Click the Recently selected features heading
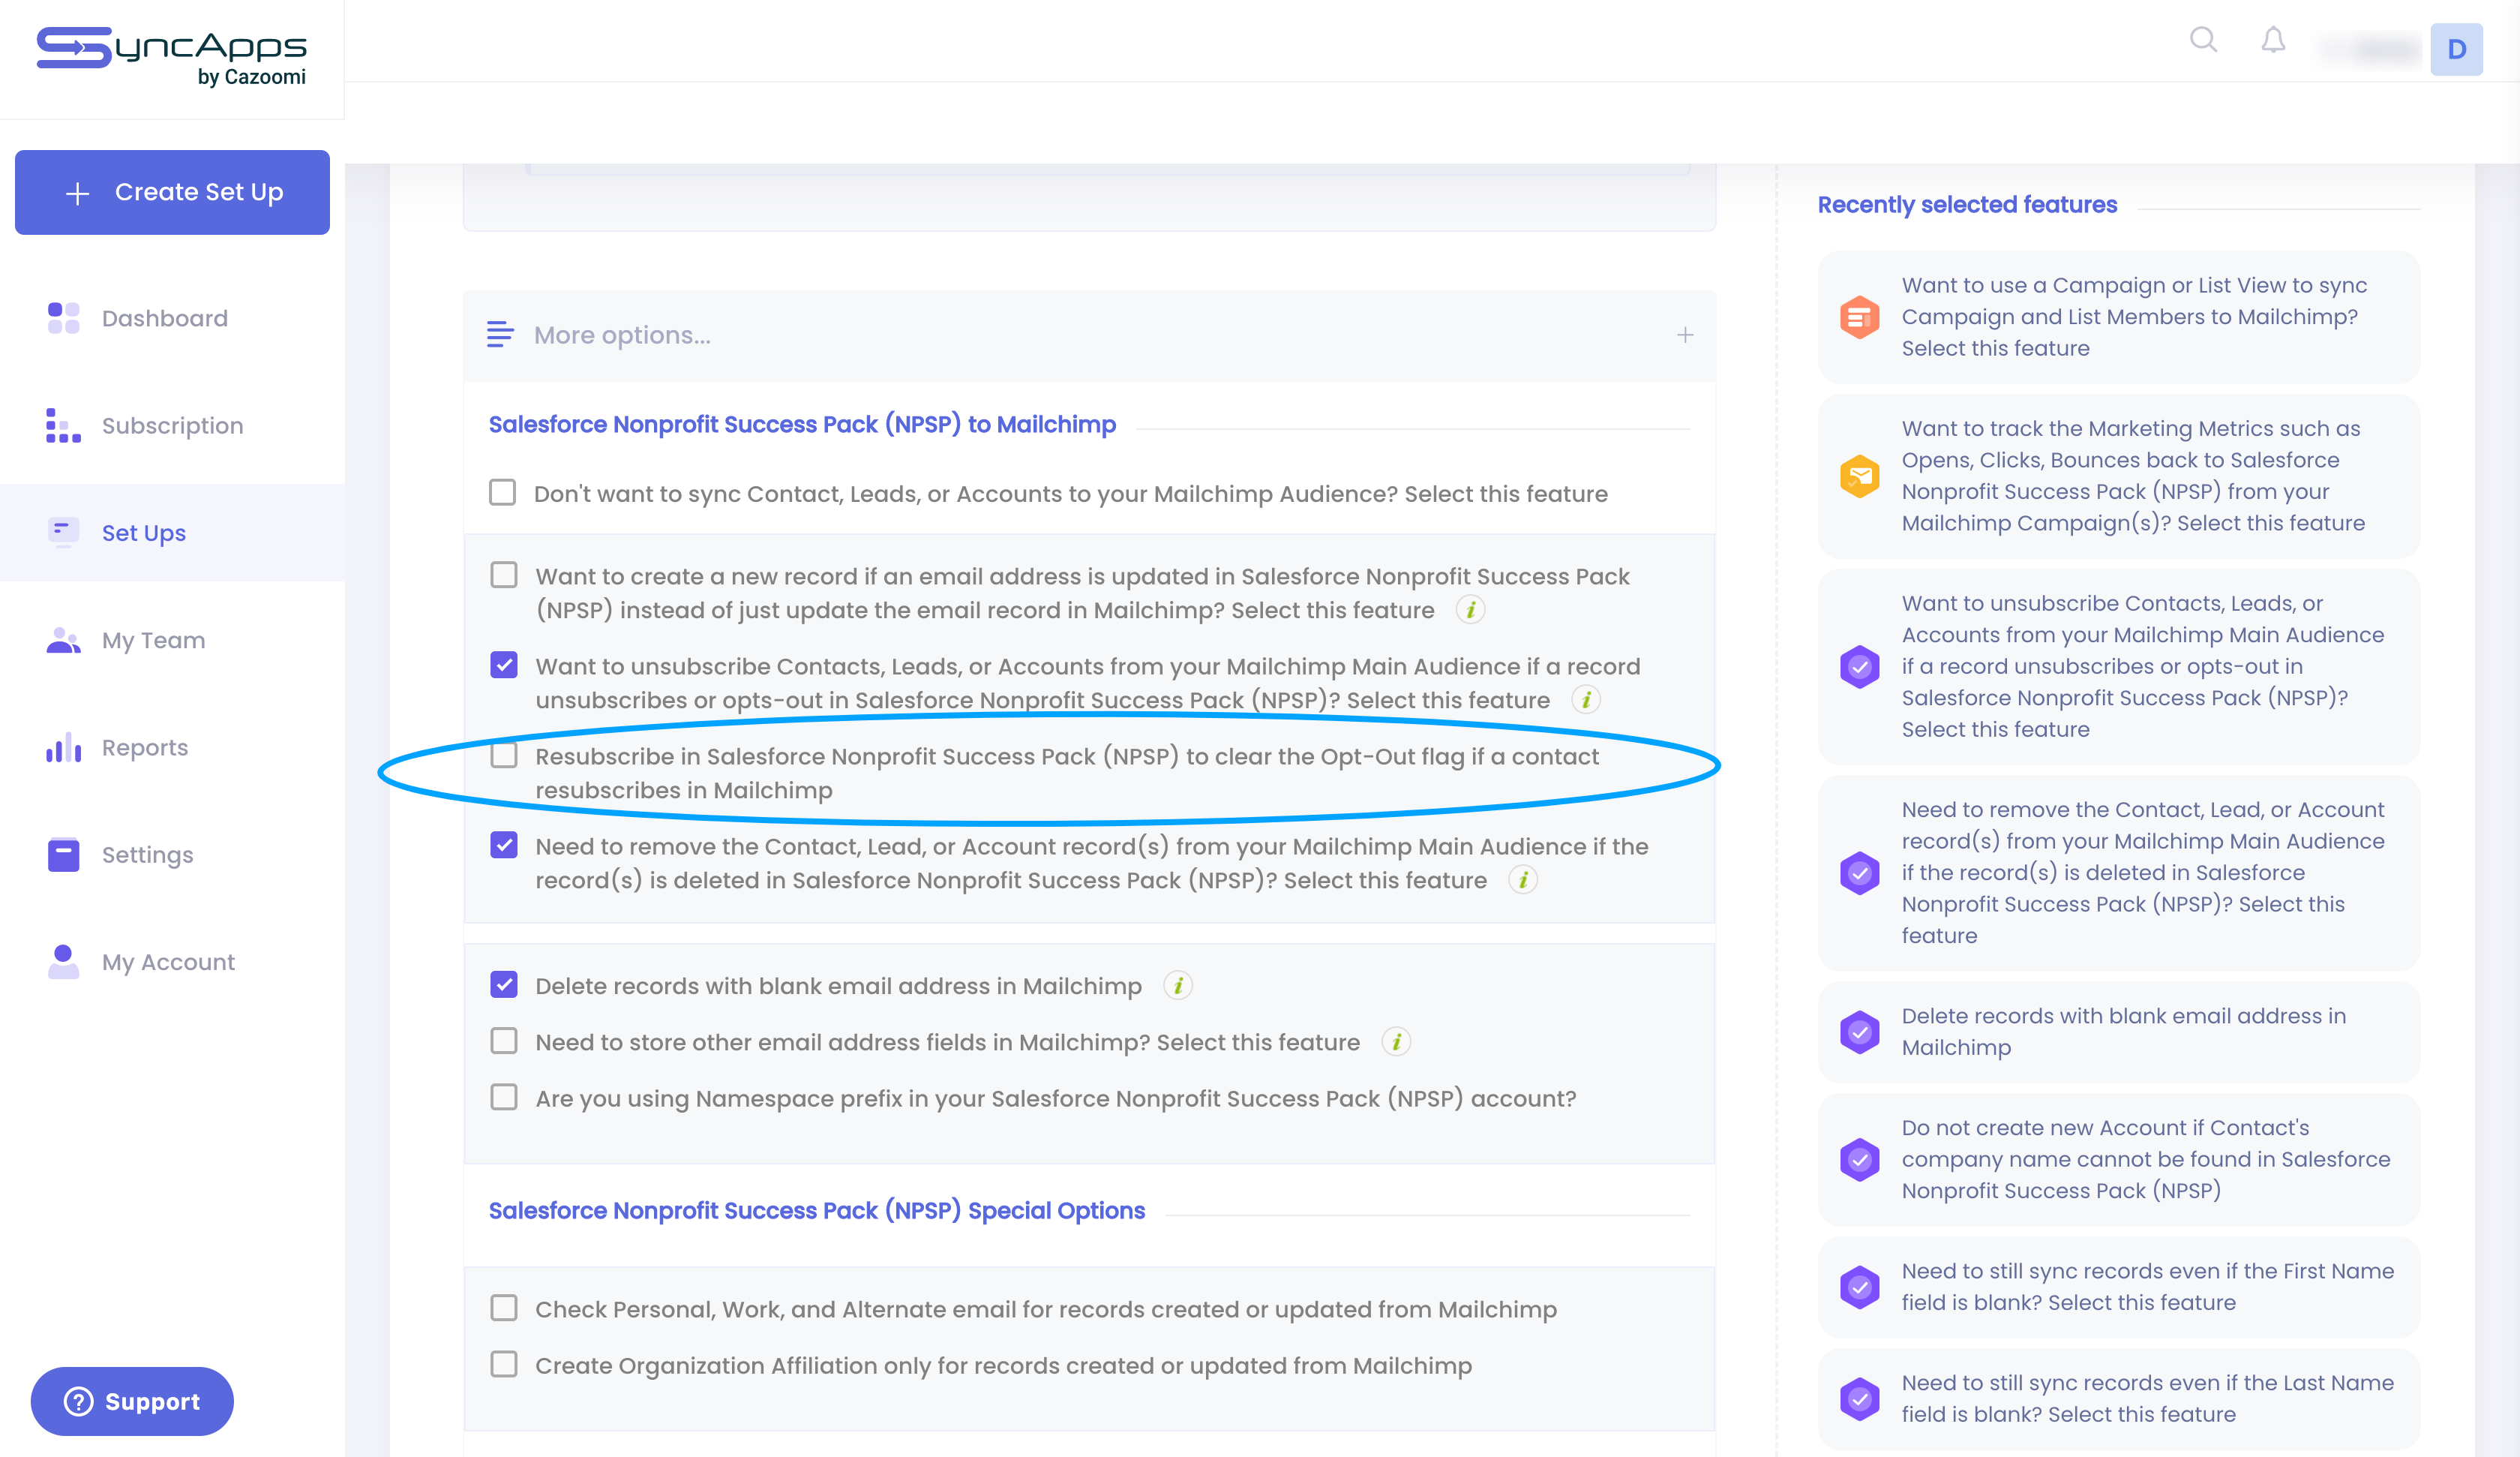2520x1457 pixels. coord(1967,204)
